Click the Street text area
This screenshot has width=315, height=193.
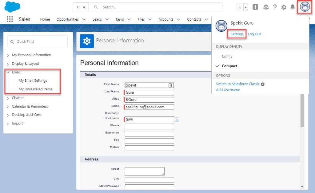point(145,171)
